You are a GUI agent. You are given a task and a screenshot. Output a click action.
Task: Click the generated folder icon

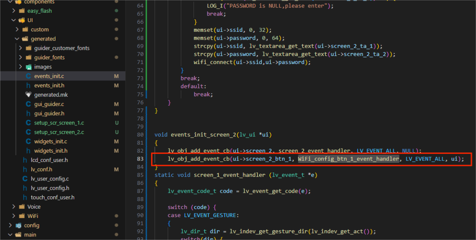click(x=25, y=39)
